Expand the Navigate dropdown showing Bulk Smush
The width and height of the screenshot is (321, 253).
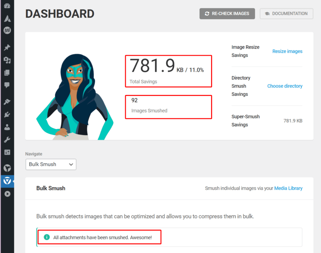click(x=51, y=164)
